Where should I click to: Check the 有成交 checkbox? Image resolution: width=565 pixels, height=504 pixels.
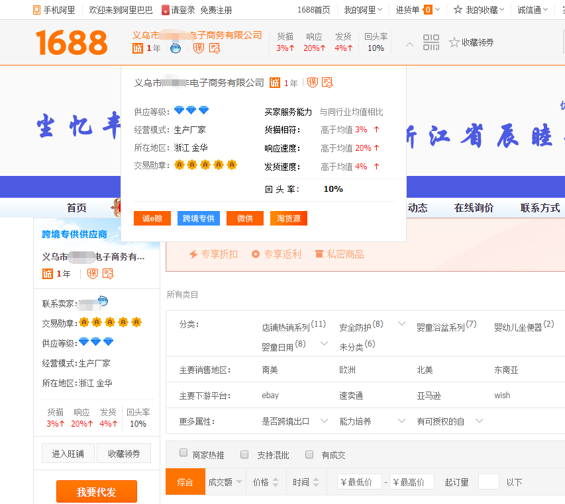tap(309, 454)
